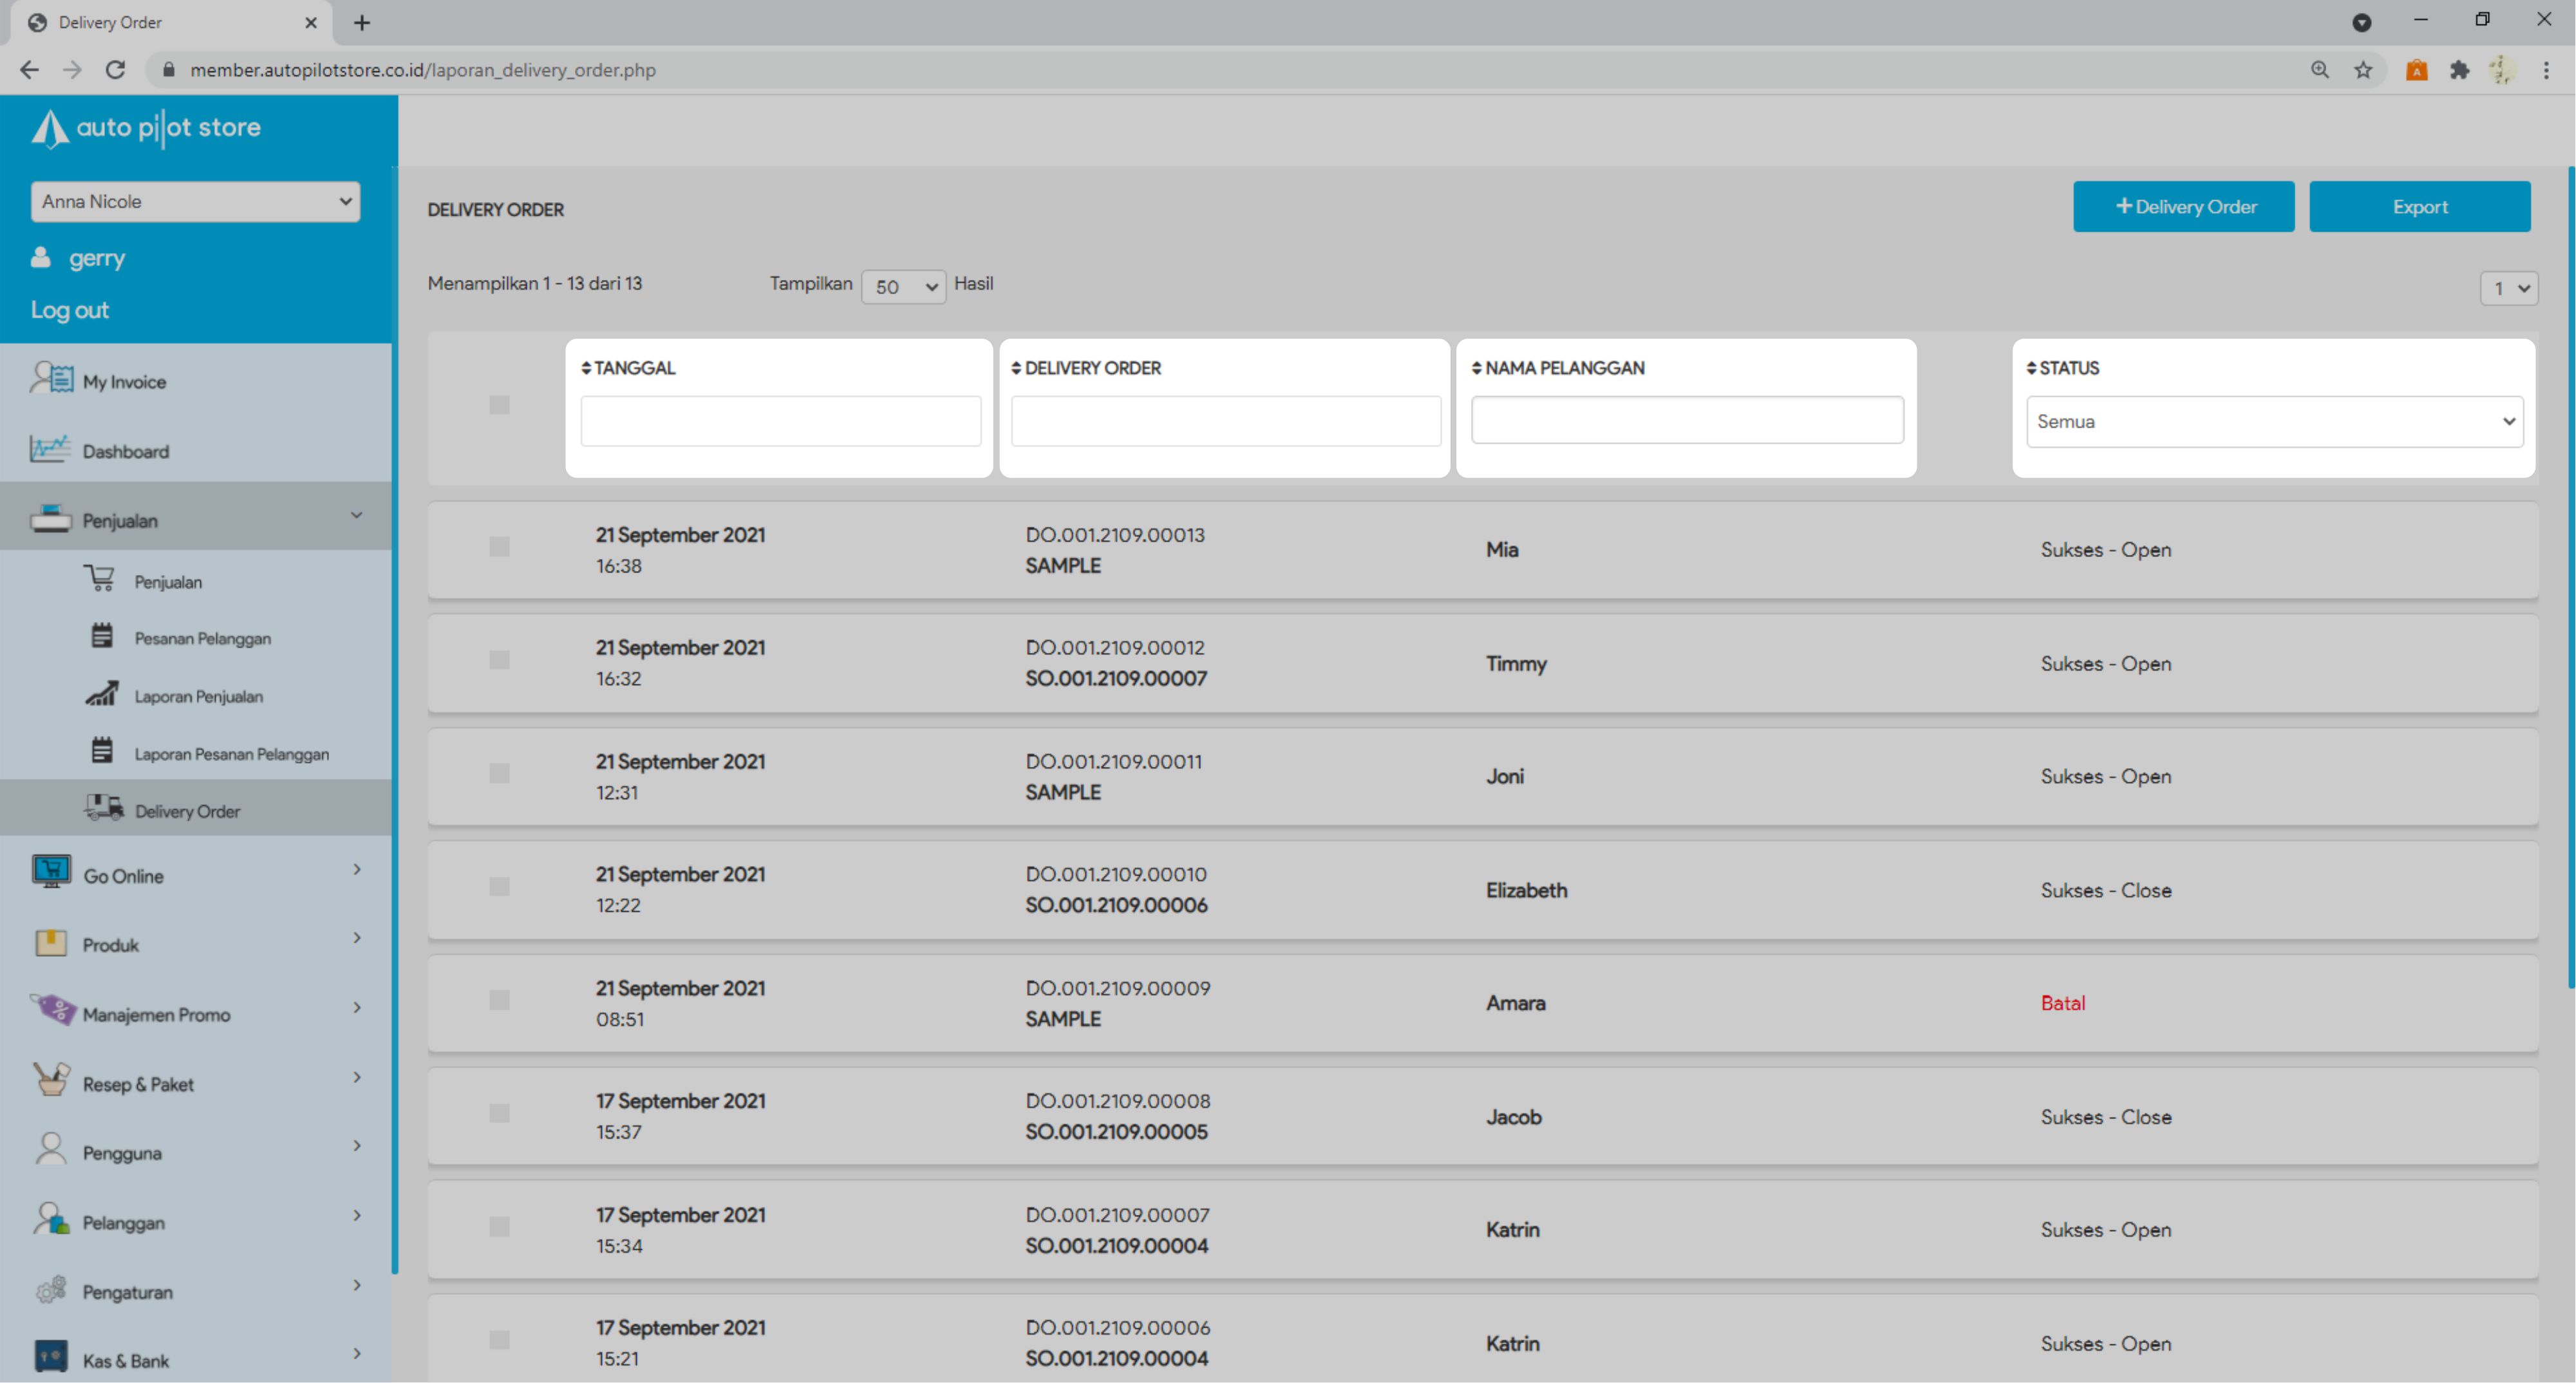Bookmark page with star icon

[2363, 70]
